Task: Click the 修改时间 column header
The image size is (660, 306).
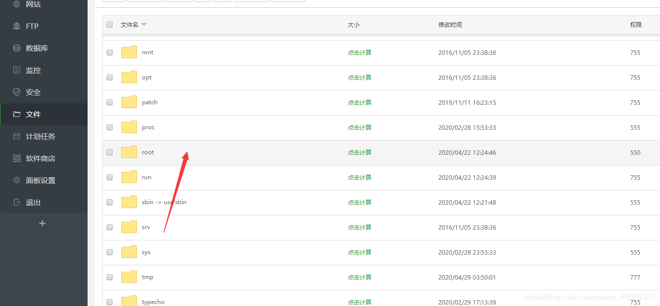Action: tap(450, 24)
